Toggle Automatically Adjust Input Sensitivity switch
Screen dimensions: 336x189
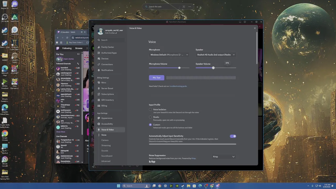pos(233,136)
